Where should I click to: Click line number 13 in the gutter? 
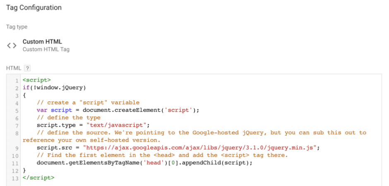(16, 178)
